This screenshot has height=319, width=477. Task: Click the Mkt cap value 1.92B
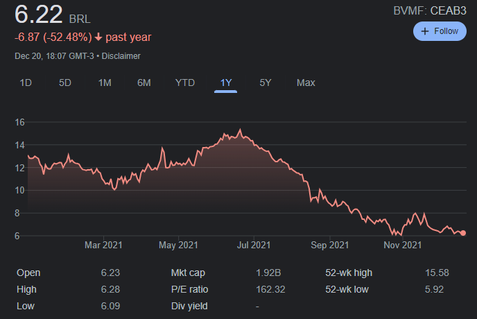268,273
